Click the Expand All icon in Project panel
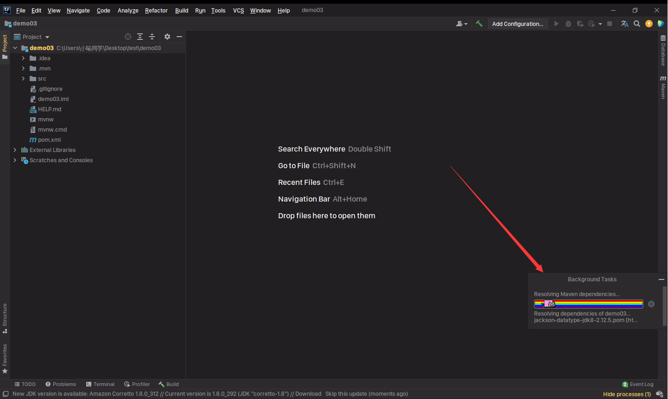The image size is (668, 399). pyautogui.click(x=140, y=37)
